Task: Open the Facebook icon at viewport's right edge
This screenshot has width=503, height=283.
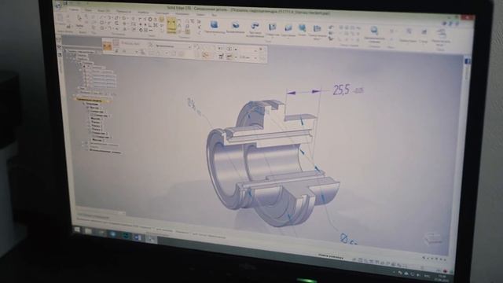Action: 468,61
